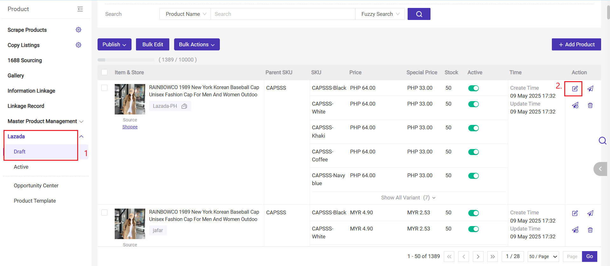
Task: Click the product quota progress bar
Action: pos(126,60)
